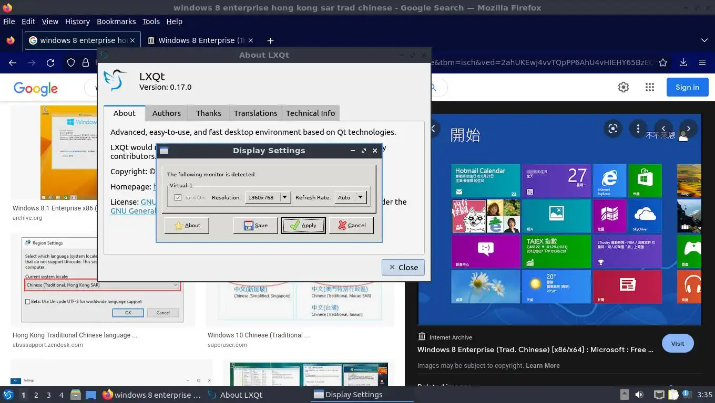Click Apply in Display Settings
This screenshot has width=715, height=403.
(303, 225)
